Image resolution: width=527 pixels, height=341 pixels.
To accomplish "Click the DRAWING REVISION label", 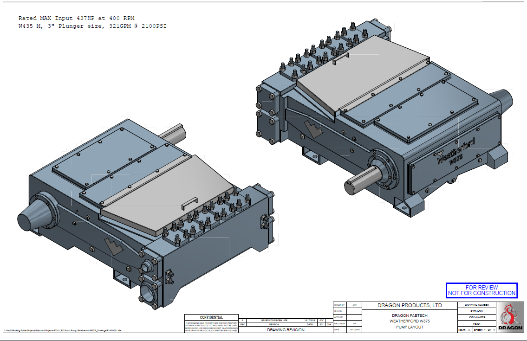I will [286, 330].
